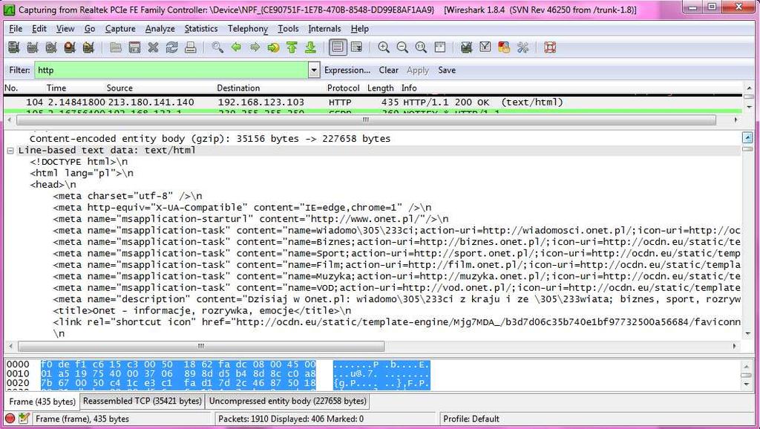The width and height of the screenshot is (760, 429).
Task: Open the capture interfaces list icon
Action: coord(13,48)
